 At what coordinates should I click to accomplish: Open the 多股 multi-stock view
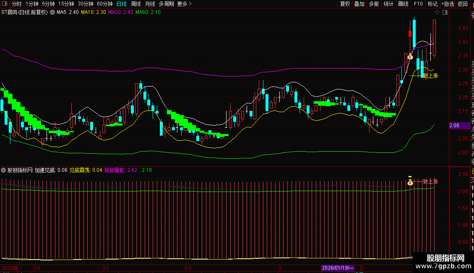pos(374,4)
